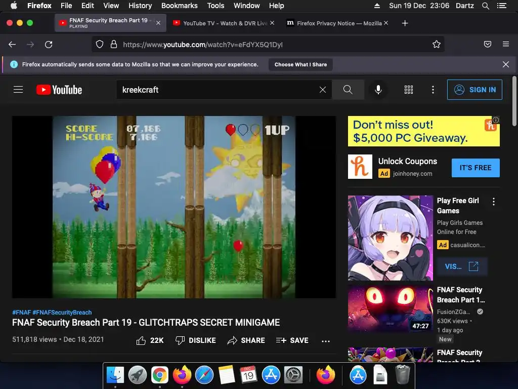Image resolution: width=518 pixels, height=389 pixels.
Task: Click the FusionZGa... channel name
Action: [453, 312]
